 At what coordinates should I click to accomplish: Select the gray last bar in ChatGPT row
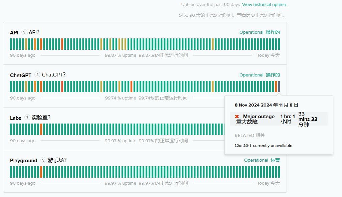[279, 86]
